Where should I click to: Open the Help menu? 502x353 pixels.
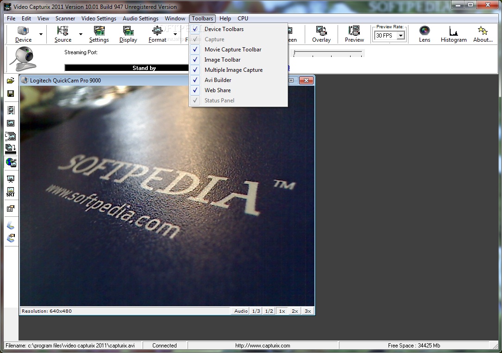[x=225, y=18]
